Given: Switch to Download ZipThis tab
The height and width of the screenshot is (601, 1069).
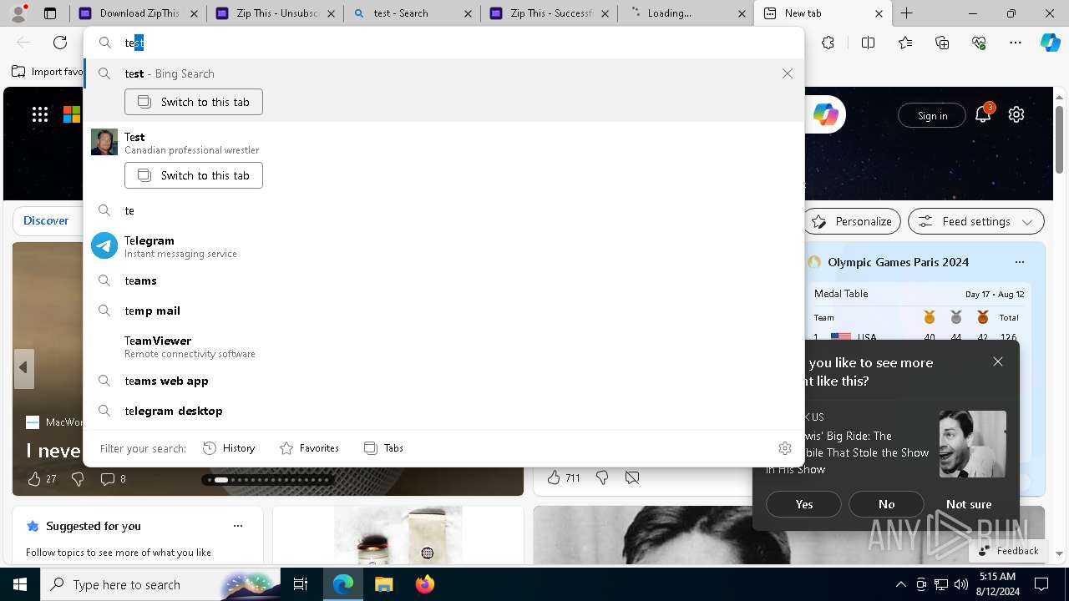Looking at the screenshot, I should (x=139, y=13).
